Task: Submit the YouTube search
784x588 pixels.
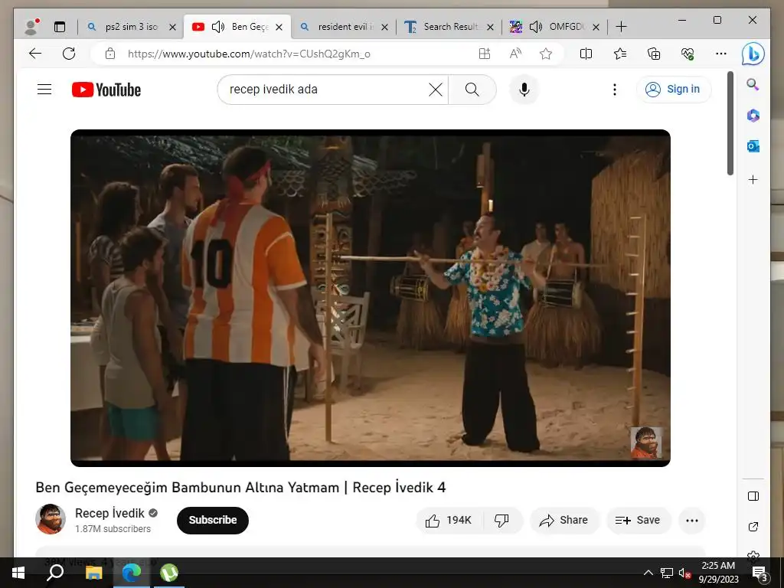Action: coord(472,90)
